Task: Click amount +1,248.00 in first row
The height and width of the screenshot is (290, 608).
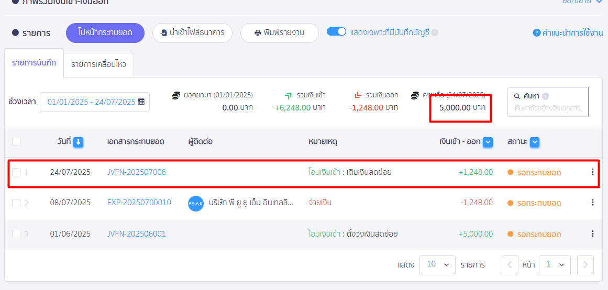Action: 476,172
